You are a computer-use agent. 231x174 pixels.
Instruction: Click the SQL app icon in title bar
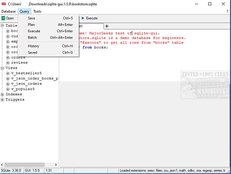tap(4, 4)
